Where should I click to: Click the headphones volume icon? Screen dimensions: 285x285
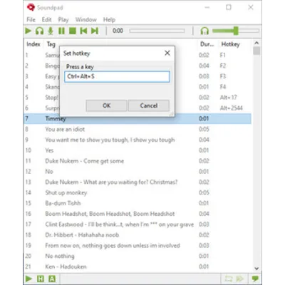(204, 31)
